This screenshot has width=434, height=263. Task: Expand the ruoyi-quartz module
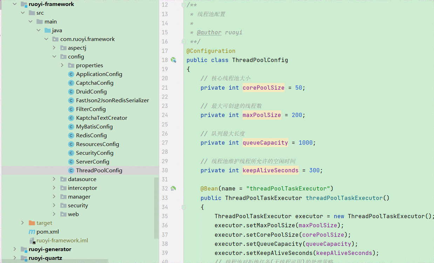(x=15, y=258)
